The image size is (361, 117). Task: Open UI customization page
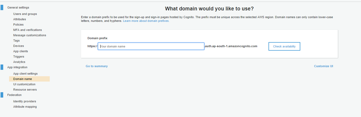click(24, 84)
